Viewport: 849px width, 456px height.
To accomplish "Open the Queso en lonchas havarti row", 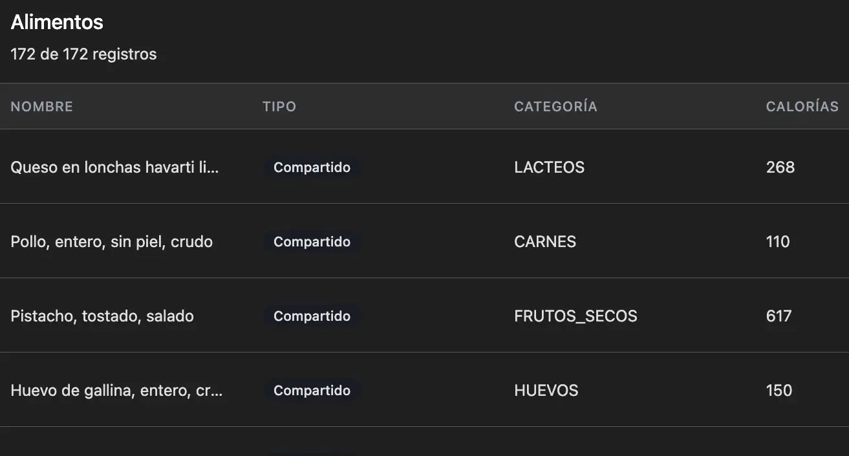I will pos(115,168).
